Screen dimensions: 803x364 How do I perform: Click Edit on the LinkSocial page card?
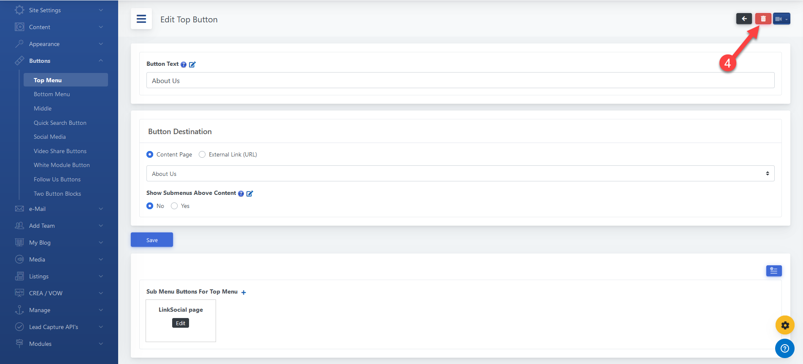click(x=180, y=323)
